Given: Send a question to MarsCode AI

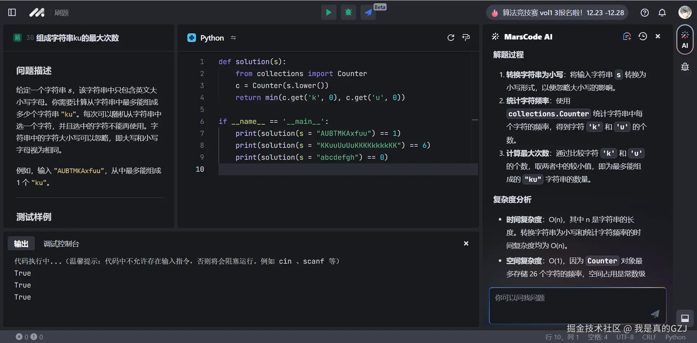Looking at the screenshot, I should coord(655,314).
